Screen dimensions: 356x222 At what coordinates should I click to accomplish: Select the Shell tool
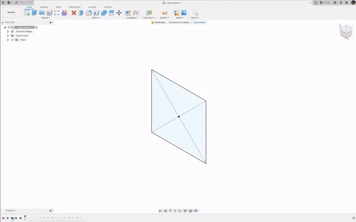(x=96, y=13)
